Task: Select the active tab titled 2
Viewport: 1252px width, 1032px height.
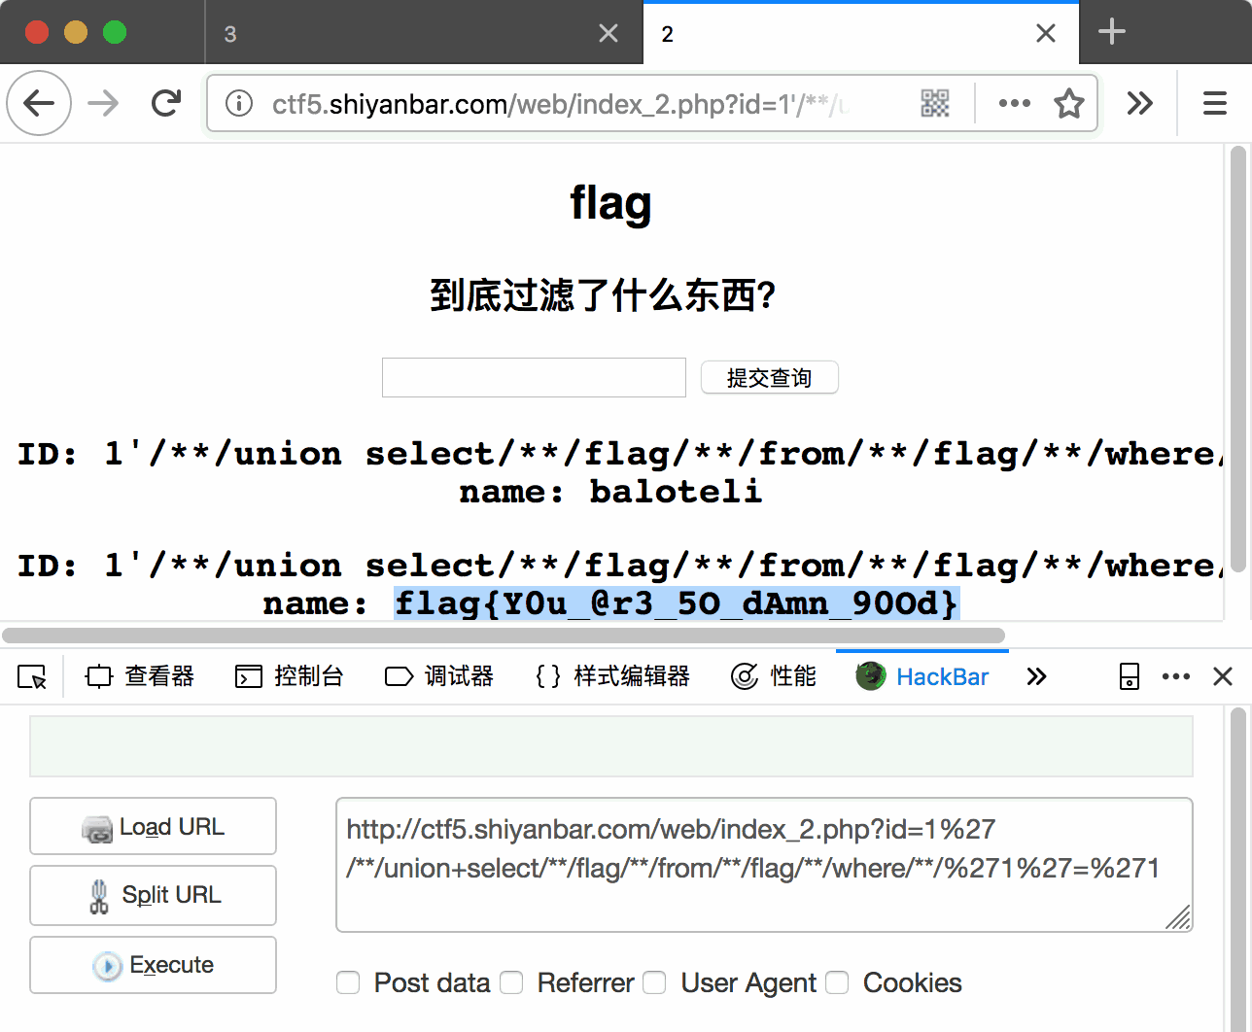Action: tap(861, 33)
